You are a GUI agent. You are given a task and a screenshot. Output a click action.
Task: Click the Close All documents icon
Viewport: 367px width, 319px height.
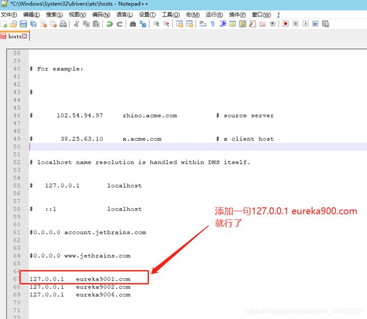pyautogui.click(x=54, y=24)
